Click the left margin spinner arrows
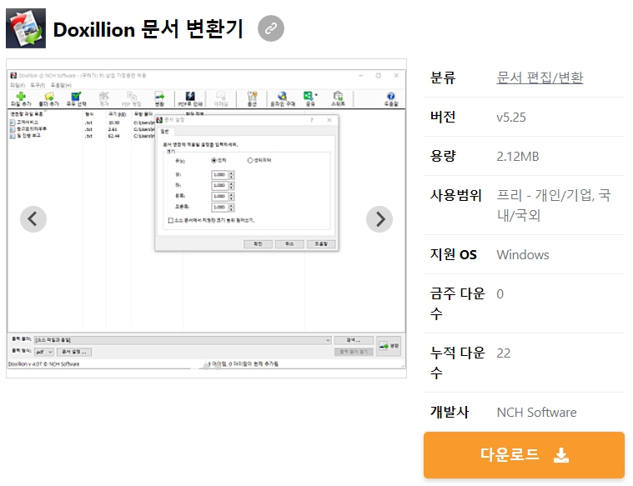Viewport: 633px width, 486px height. [x=231, y=197]
